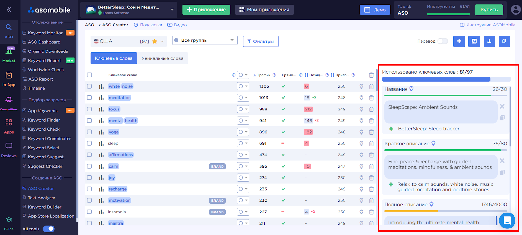Click the trash icon in table header
Viewport: 522px width, 235px height.
(371, 75)
